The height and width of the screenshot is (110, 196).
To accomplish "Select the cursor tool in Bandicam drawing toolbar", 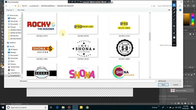I will pyautogui.click(x=174, y=5).
